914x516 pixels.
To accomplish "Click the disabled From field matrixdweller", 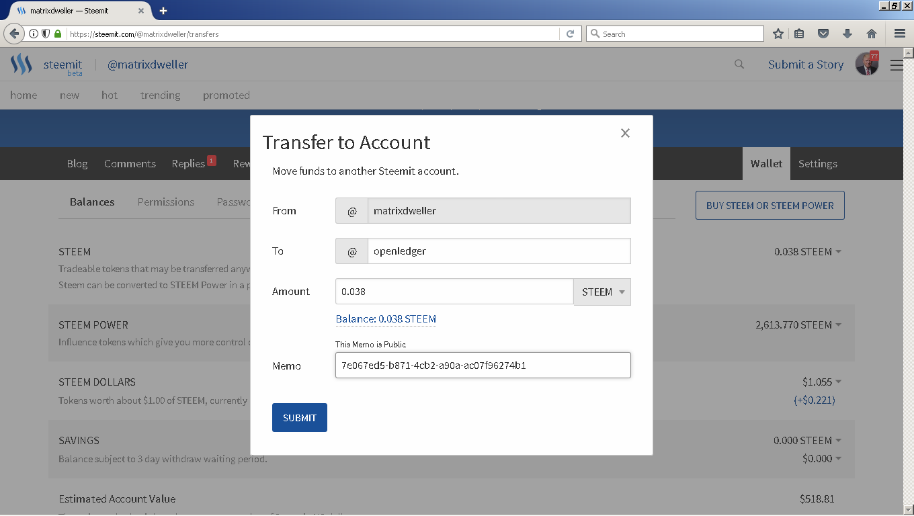I will coord(499,210).
